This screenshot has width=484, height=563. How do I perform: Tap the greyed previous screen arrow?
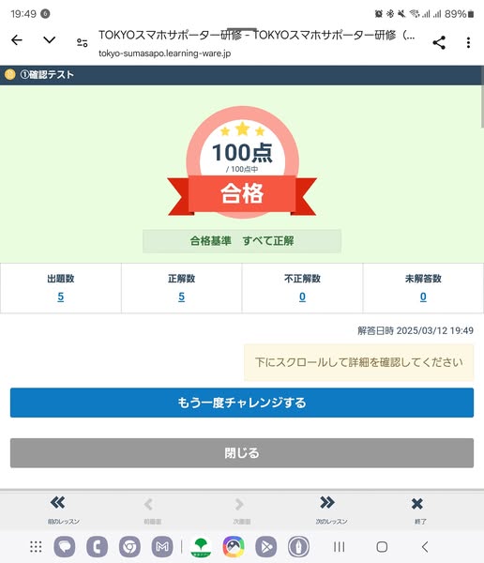point(148,504)
